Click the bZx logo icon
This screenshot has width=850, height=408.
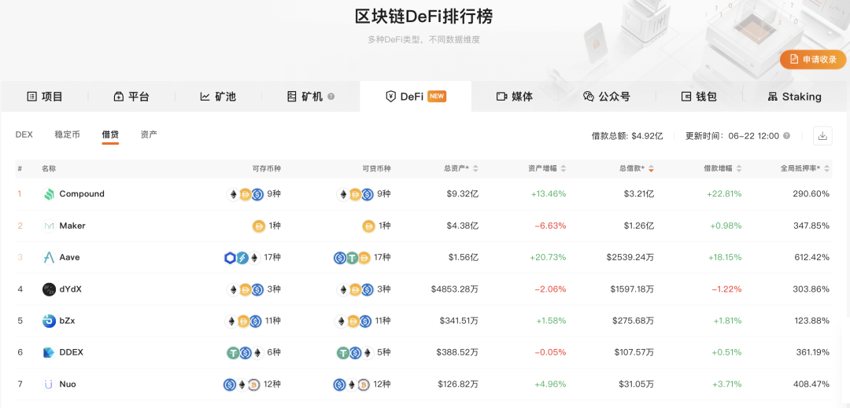(x=49, y=321)
